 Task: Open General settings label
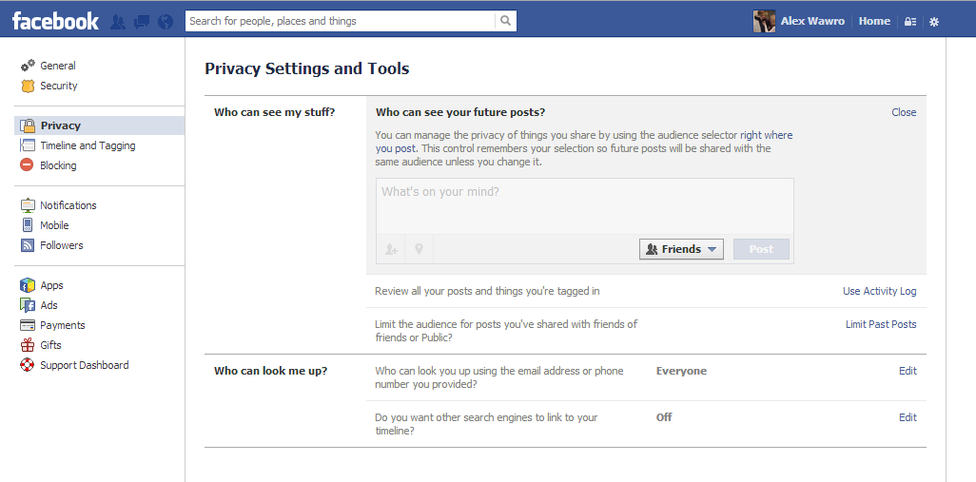click(x=58, y=66)
